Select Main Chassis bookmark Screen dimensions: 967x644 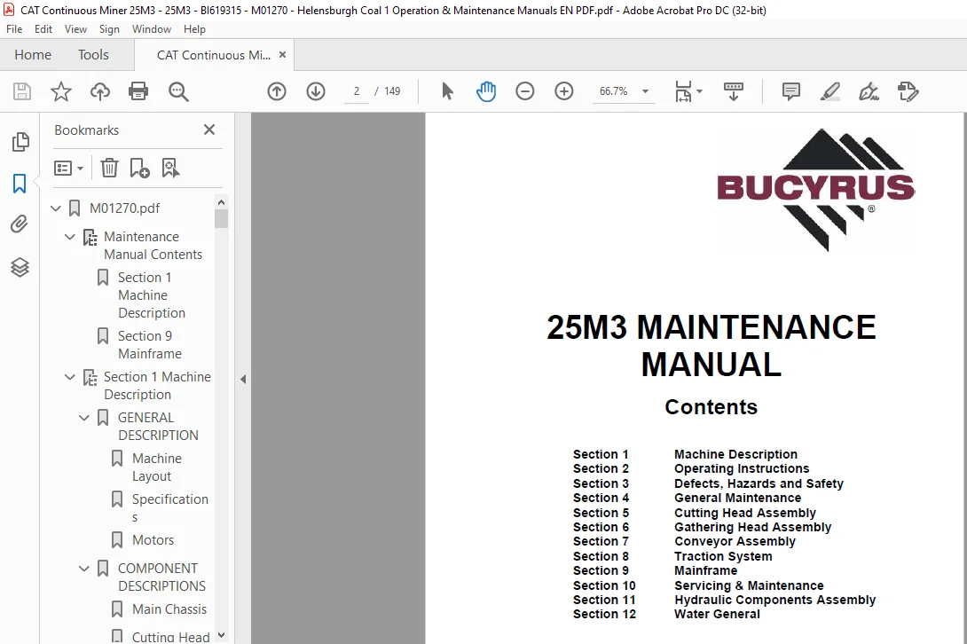click(169, 609)
